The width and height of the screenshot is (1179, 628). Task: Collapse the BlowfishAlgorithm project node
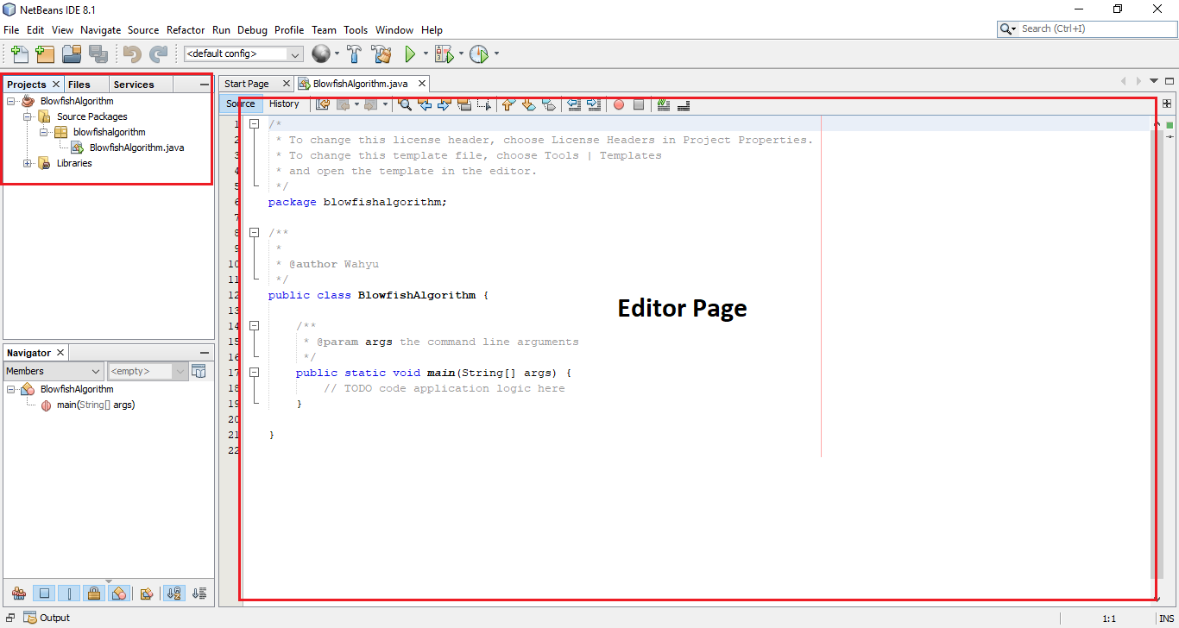pos(11,101)
